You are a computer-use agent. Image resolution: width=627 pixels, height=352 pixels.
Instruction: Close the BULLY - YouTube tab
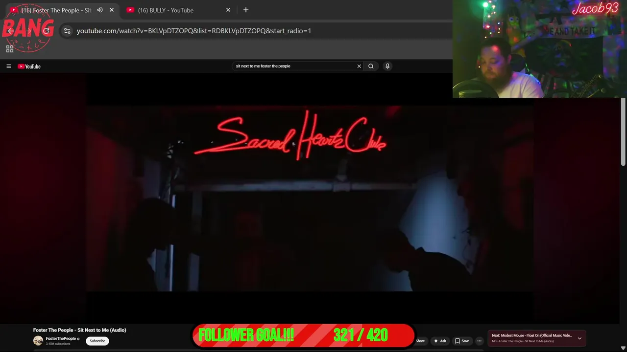pos(228,10)
